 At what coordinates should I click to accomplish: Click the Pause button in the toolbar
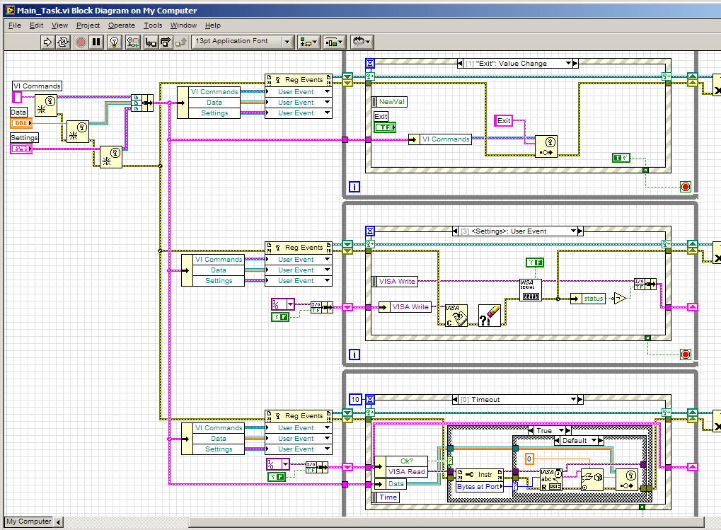pos(96,42)
